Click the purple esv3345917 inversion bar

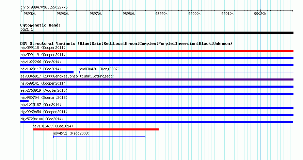click(x=157, y=79)
